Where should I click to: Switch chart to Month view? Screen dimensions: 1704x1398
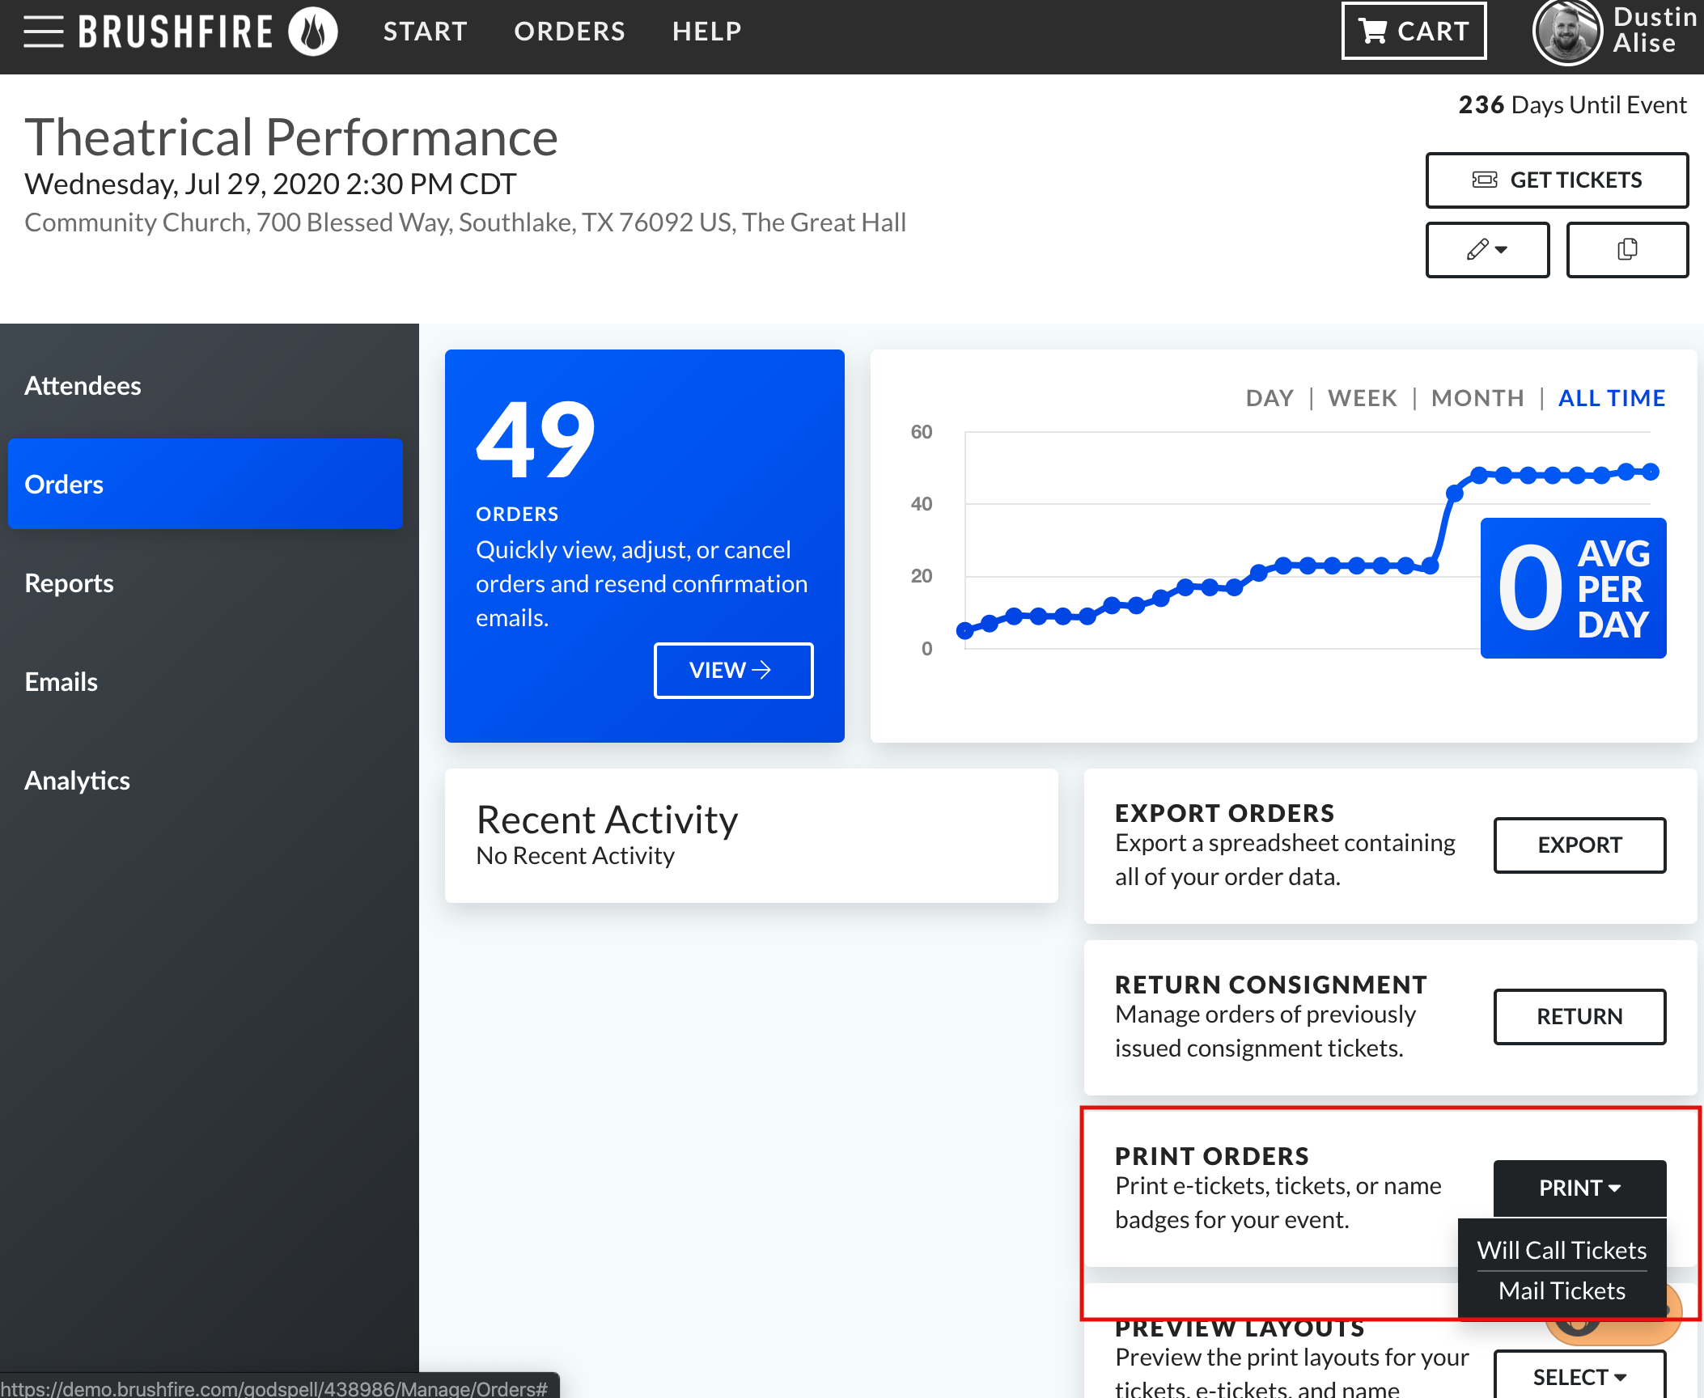tap(1477, 398)
